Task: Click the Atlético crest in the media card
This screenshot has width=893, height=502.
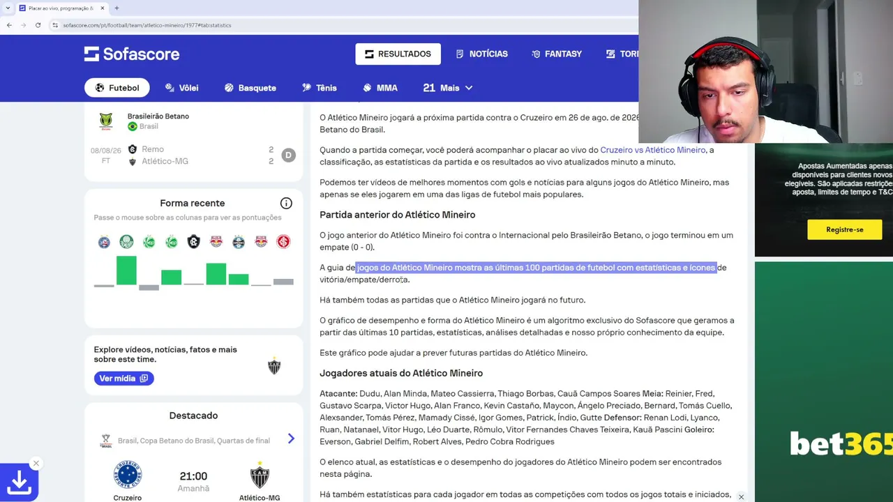Action: tap(274, 366)
